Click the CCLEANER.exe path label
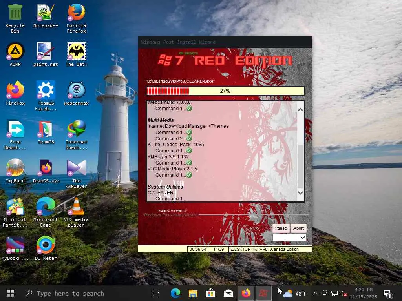Screen dimensions: 402x301 click(180, 81)
